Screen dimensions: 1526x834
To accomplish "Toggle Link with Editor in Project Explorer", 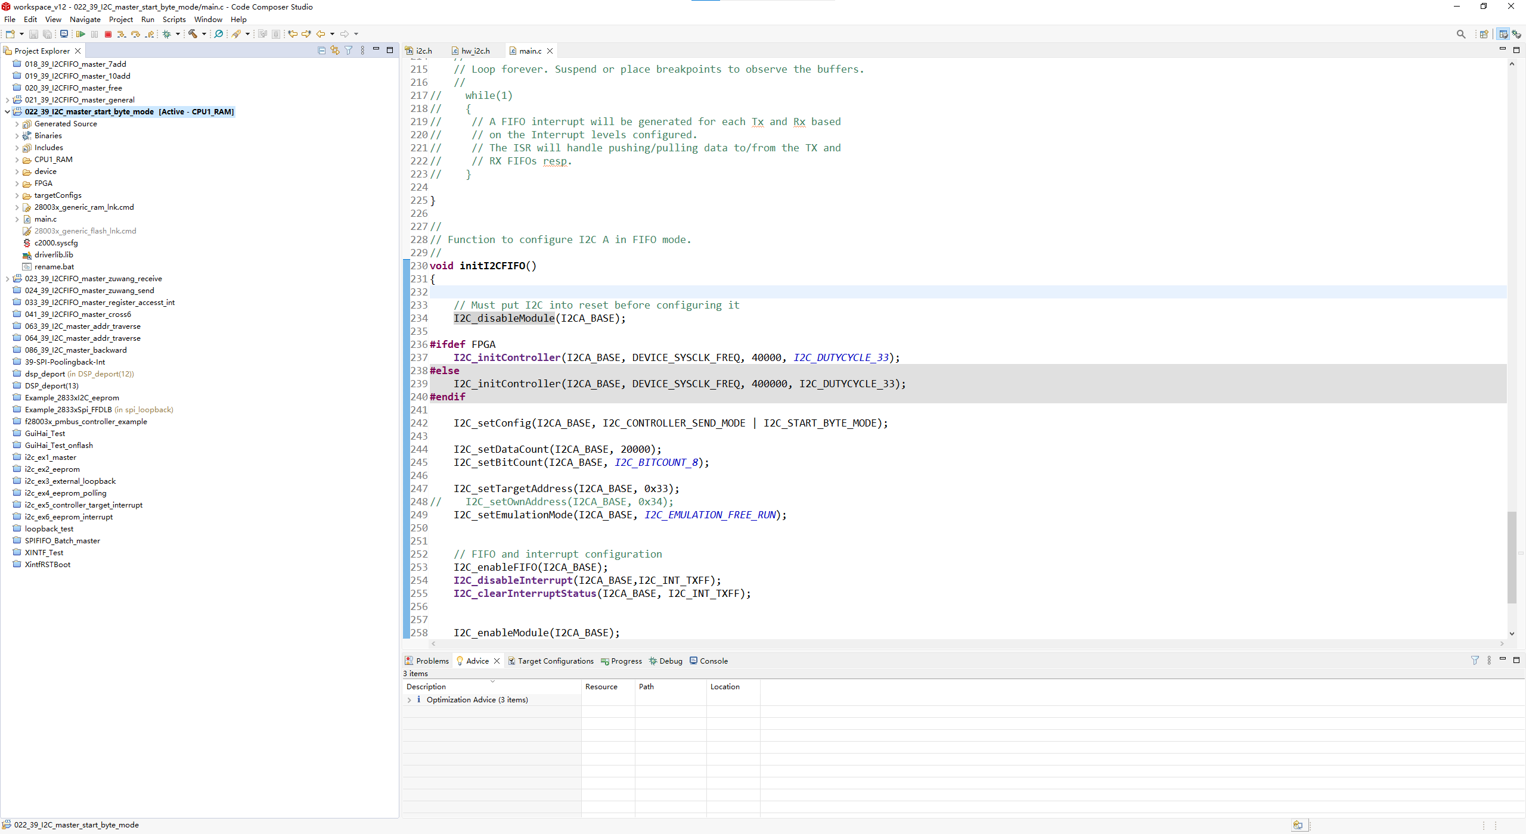I will click(335, 51).
